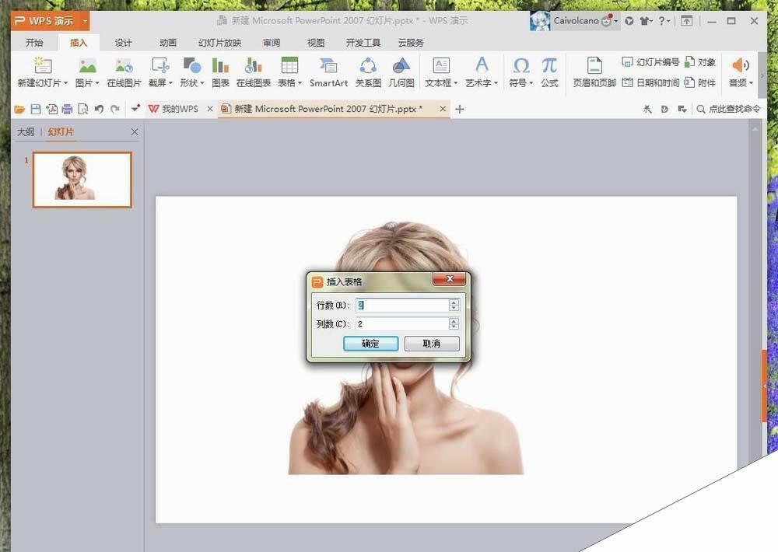The width and height of the screenshot is (778, 552).
Task: Open the 幻灯片放映 ribbon tab
Action: click(x=219, y=43)
